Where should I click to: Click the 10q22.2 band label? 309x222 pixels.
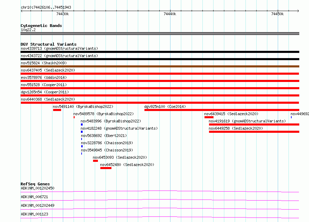[28, 30]
